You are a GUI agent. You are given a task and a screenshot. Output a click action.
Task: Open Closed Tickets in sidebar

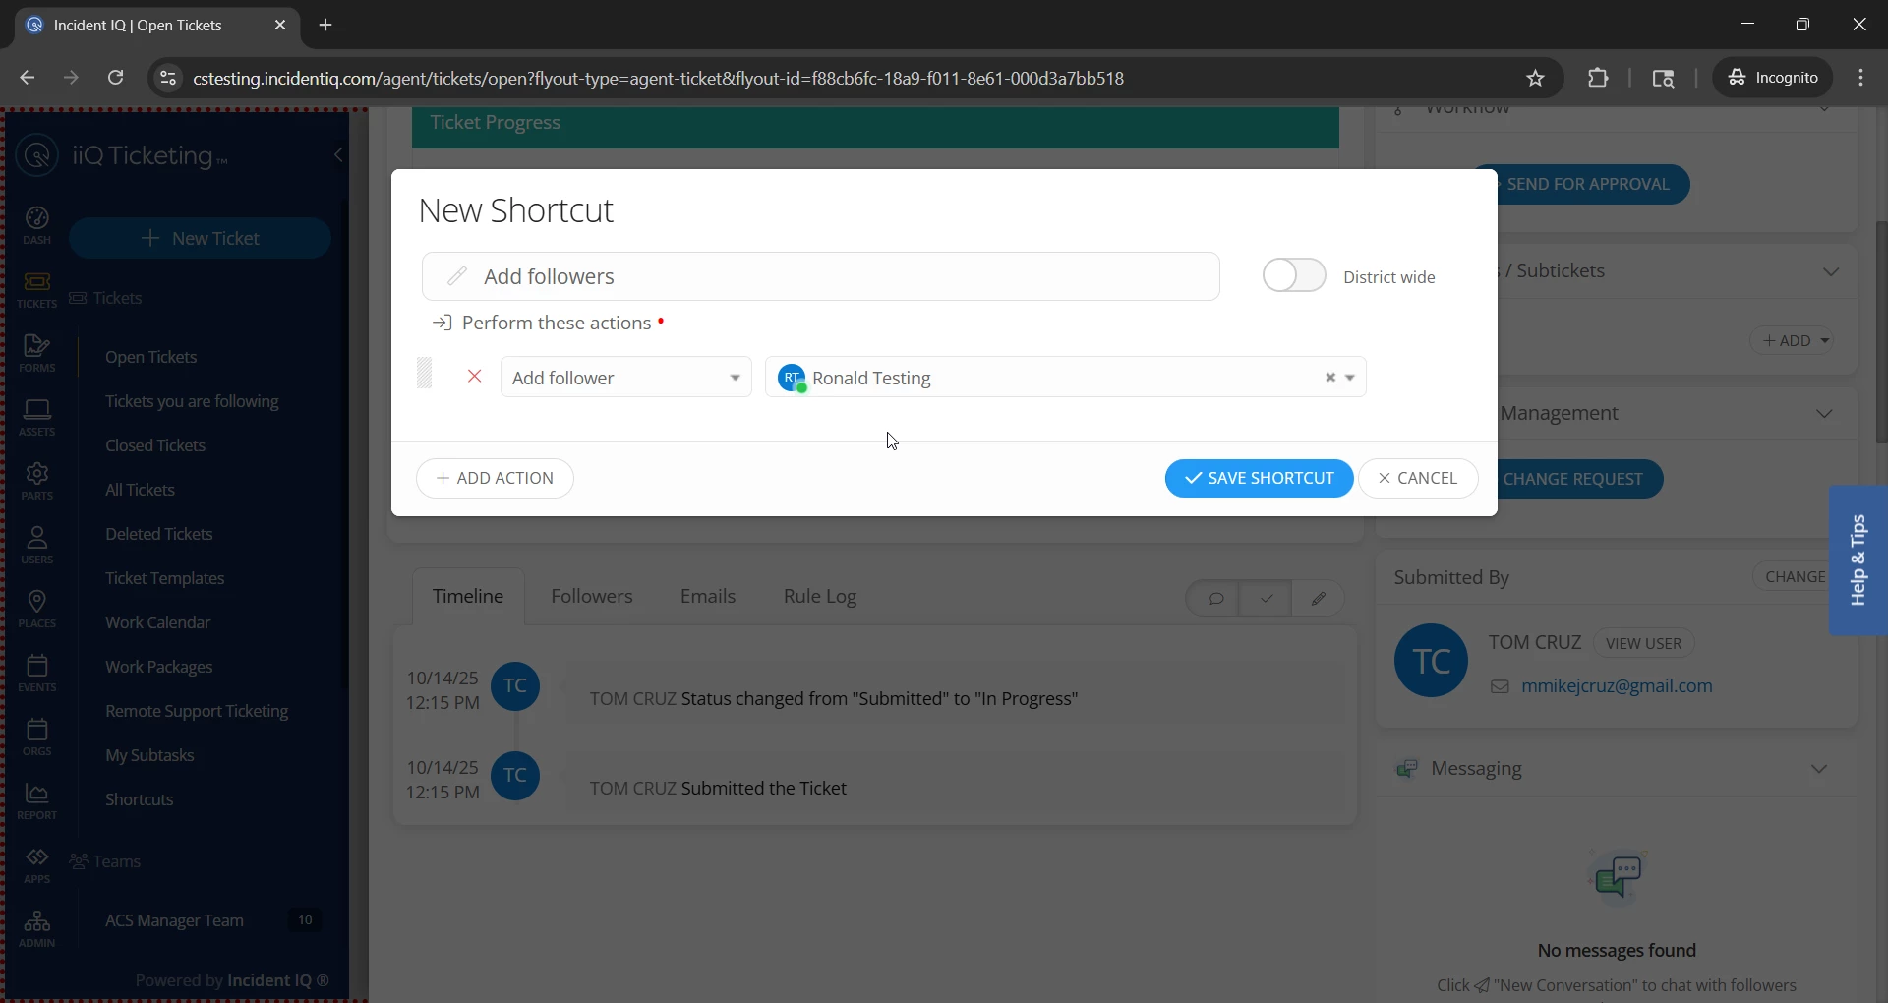(155, 445)
